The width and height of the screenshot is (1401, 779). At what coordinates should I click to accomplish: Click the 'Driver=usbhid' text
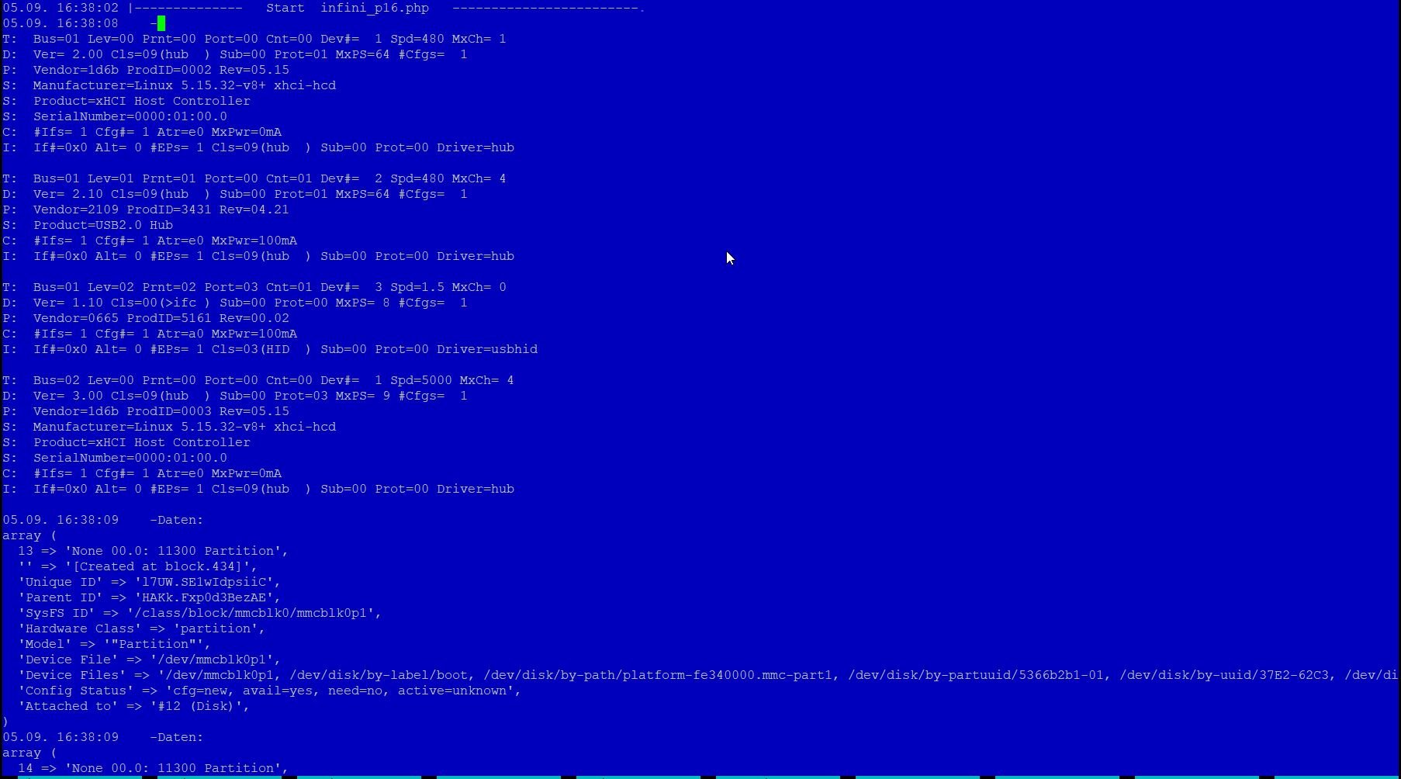tap(486, 349)
